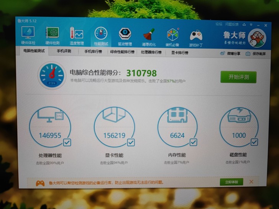279x209 pixels.
Task: Toggle the 内存性能 checkbox
Action: click(193, 142)
